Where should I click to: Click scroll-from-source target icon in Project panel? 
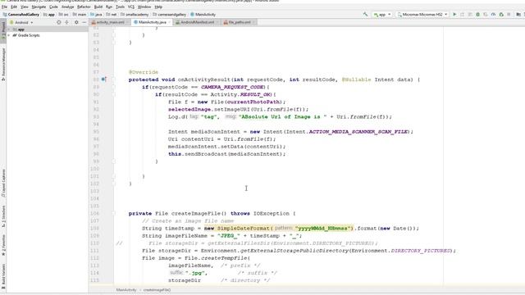[x=58, y=22]
